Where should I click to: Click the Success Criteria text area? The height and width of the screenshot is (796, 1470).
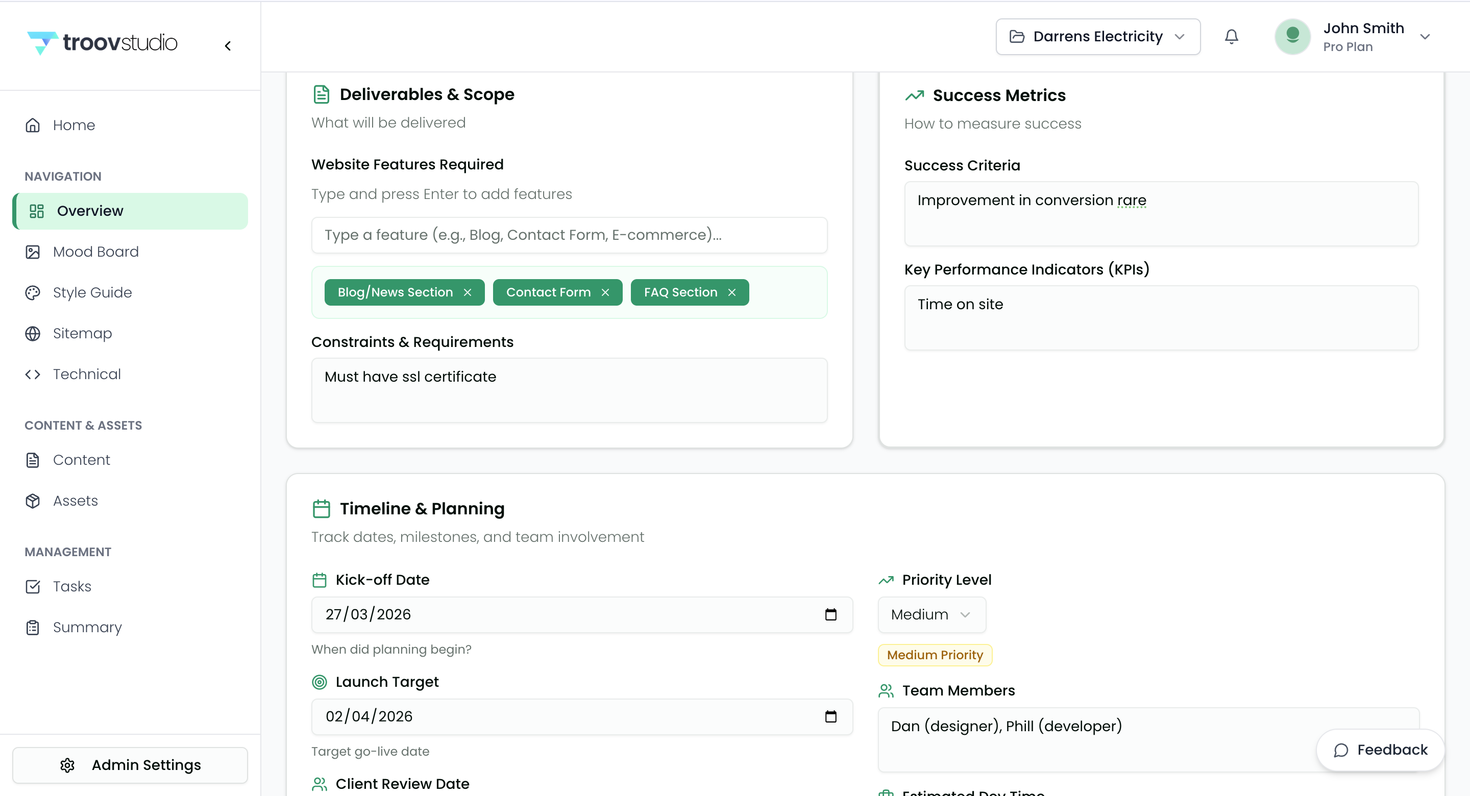[x=1161, y=214]
